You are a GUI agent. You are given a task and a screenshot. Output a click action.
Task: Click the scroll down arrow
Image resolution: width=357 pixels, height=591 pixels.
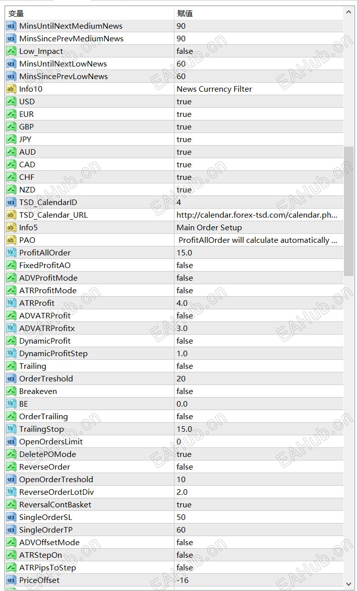pos(348,584)
